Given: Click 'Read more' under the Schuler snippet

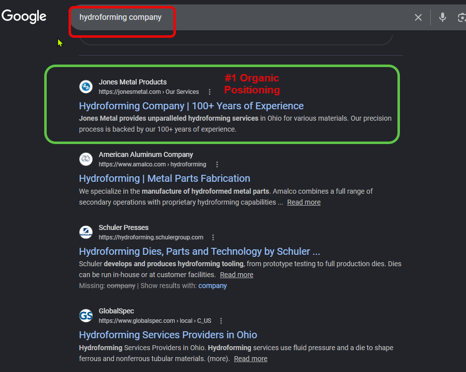Looking at the screenshot, I should [x=236, y=275].
